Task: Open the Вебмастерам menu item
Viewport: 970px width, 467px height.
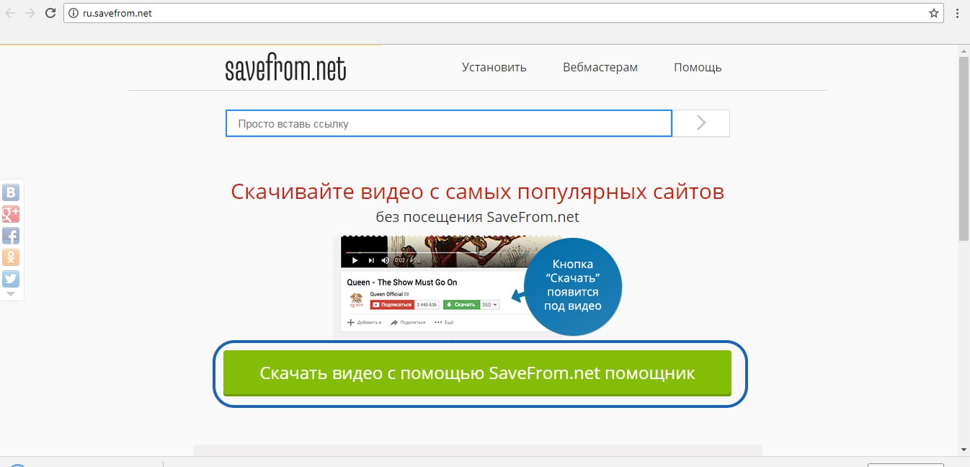Action: point(600,67)
